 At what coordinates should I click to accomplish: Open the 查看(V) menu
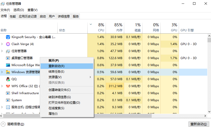(x=33, y=10)
